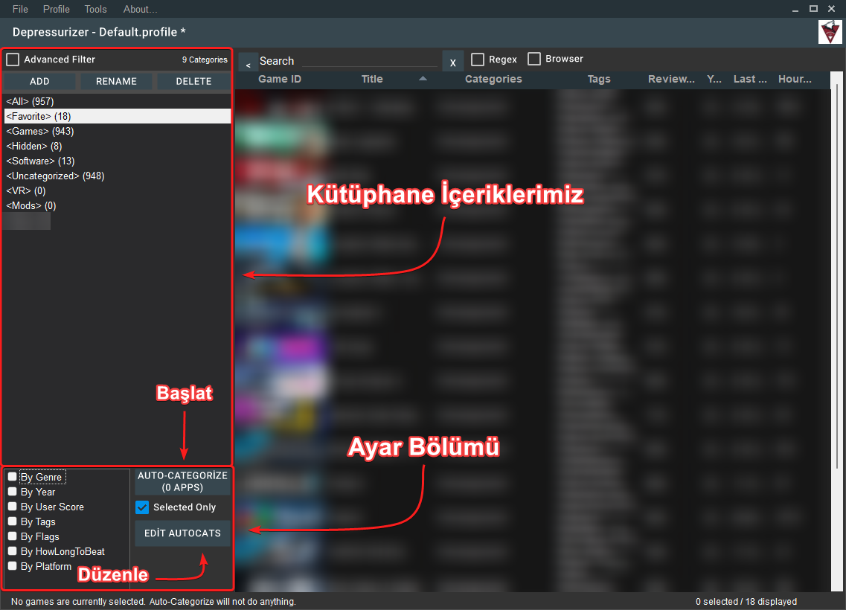Open the About menu
Screen dimensions: 846x610
(x=141, y=9)
